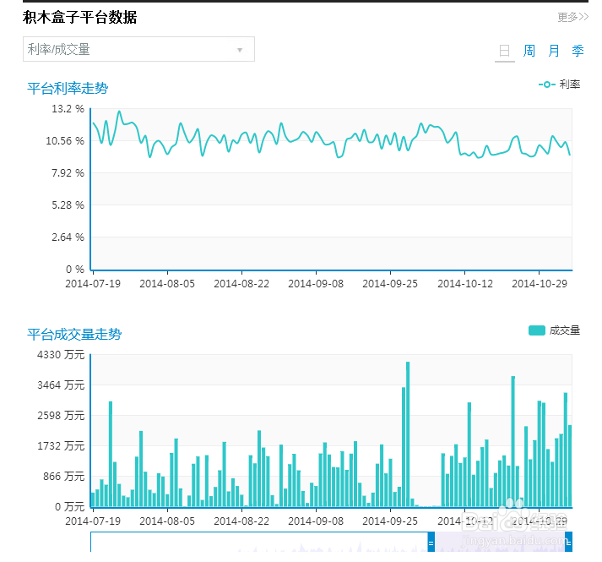This screenshot has height=562, width=602.
Task: Click 2014-08-22 label on volume chart
Action: coord(241,521)
